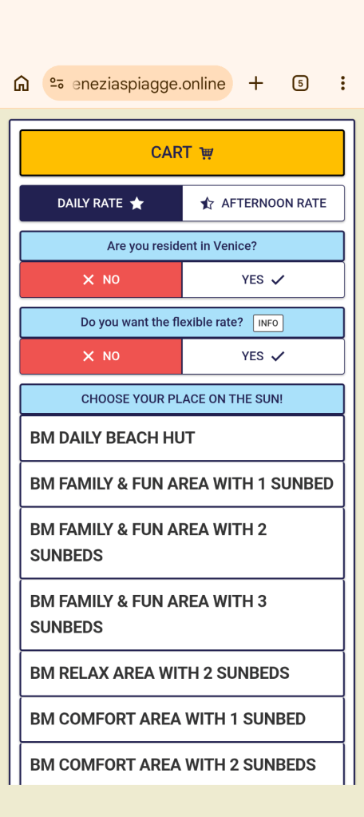Expand BM Family & Fun Area with 1 Sunbed
The width and height of the screenshot is (364, 817).
(x=182, y=484)
